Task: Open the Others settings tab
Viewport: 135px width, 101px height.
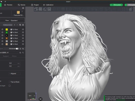Action: (x=14, y=56)
